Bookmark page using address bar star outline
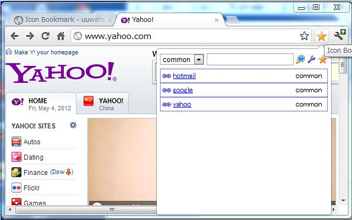The image size is (352, 220). [304, 36]
